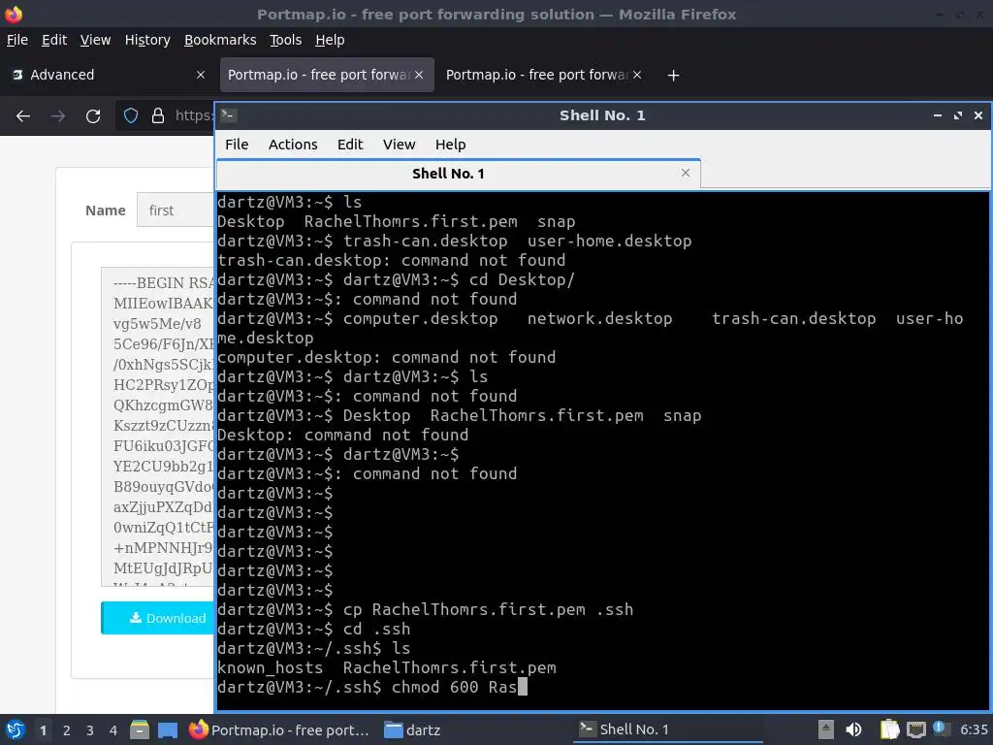
Task: Show desktop using taskbar blue icon
Action: 167,729
